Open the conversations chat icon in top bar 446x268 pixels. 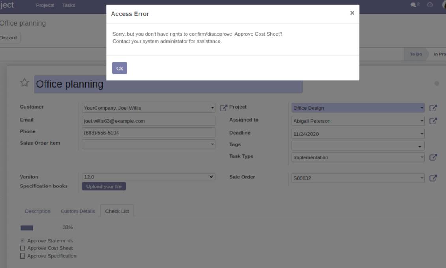414,5
